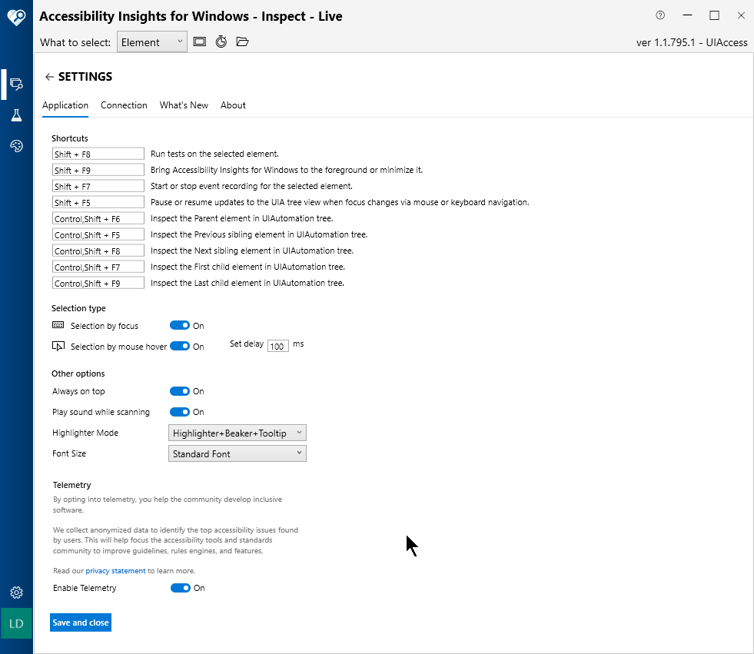The width and height of the screenshot is (754, 654).
Task: Click the Telemetry heading text
Action: 72,485
